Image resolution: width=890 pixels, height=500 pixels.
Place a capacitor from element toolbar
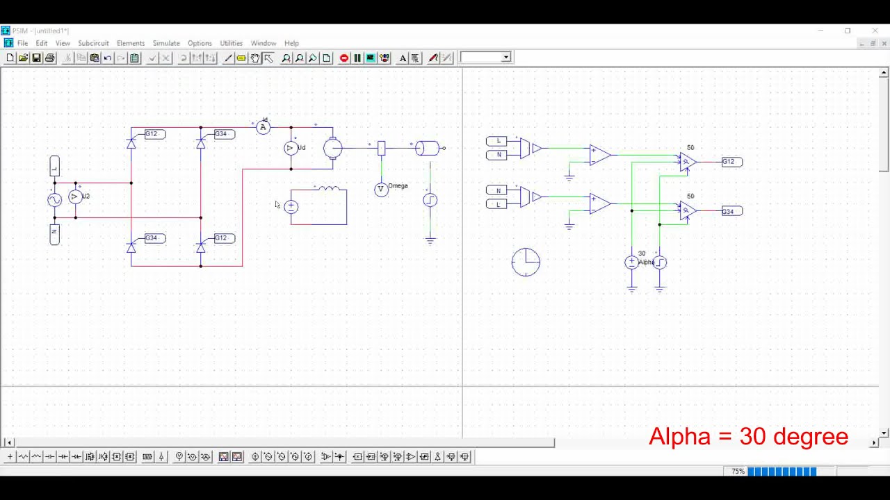coord(50,456)
